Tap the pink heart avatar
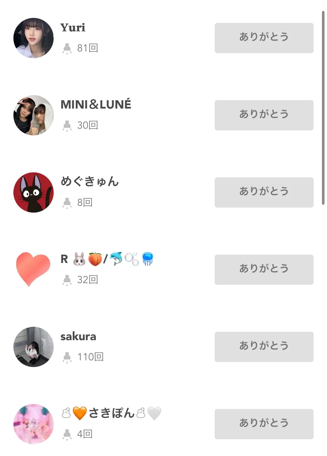Viewport: 327px width, 456px height. point(33,269)
